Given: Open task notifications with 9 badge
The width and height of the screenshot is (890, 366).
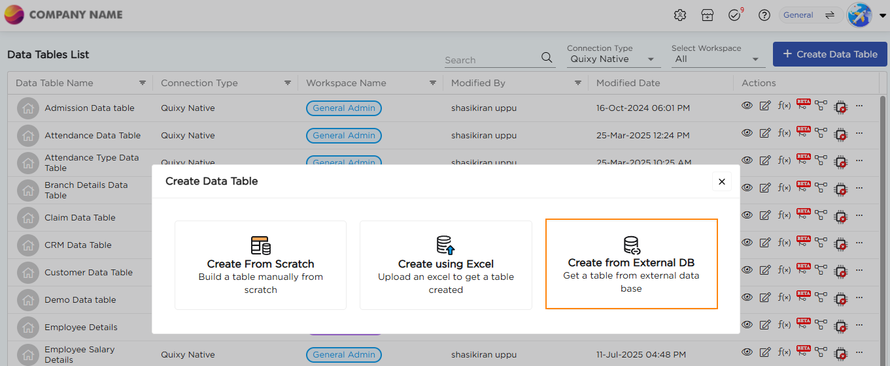Looking at the screenshot, I should pyautogui.click(x=734, y=15).
